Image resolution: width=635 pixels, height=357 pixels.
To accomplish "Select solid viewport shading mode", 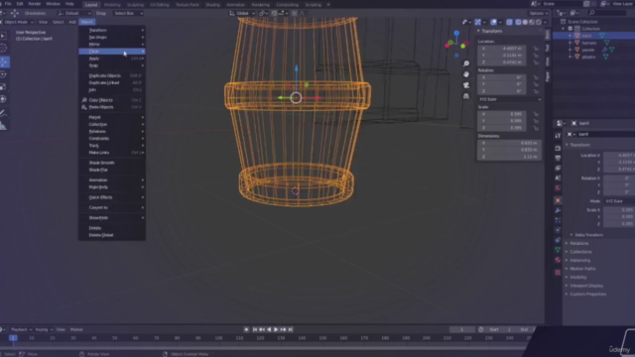I will [525, 22].
